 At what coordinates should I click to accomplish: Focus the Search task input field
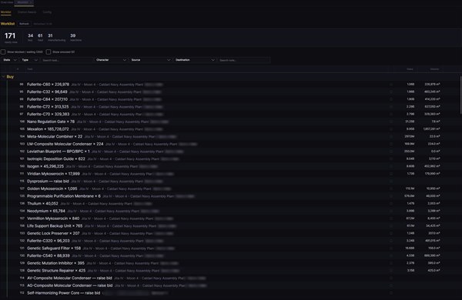66,60
